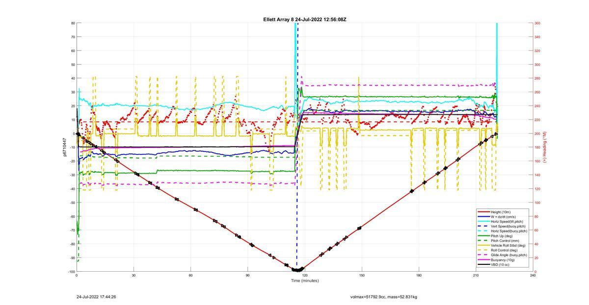
Task: Select legend label "Horiz Speed(buoy,pitch)"
Action: click(509, 231)
